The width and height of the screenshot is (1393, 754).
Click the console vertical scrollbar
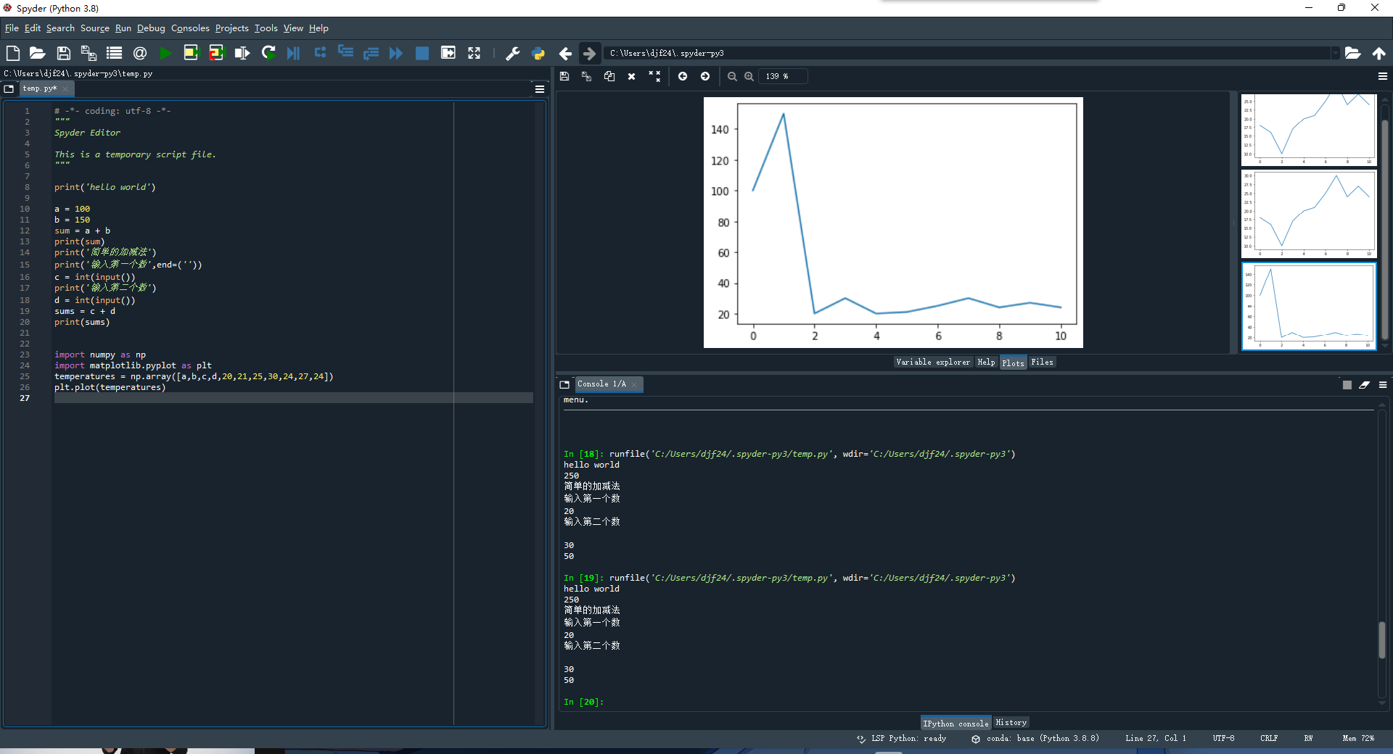[x=1382, y=639]
